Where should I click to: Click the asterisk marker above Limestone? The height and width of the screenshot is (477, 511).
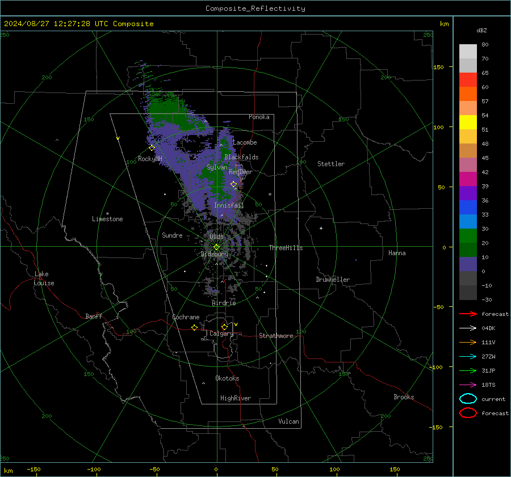pyautogui.click(x=107, y=214)
